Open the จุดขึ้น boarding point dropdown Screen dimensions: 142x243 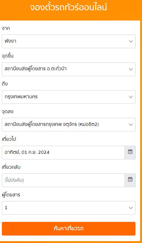69,69
